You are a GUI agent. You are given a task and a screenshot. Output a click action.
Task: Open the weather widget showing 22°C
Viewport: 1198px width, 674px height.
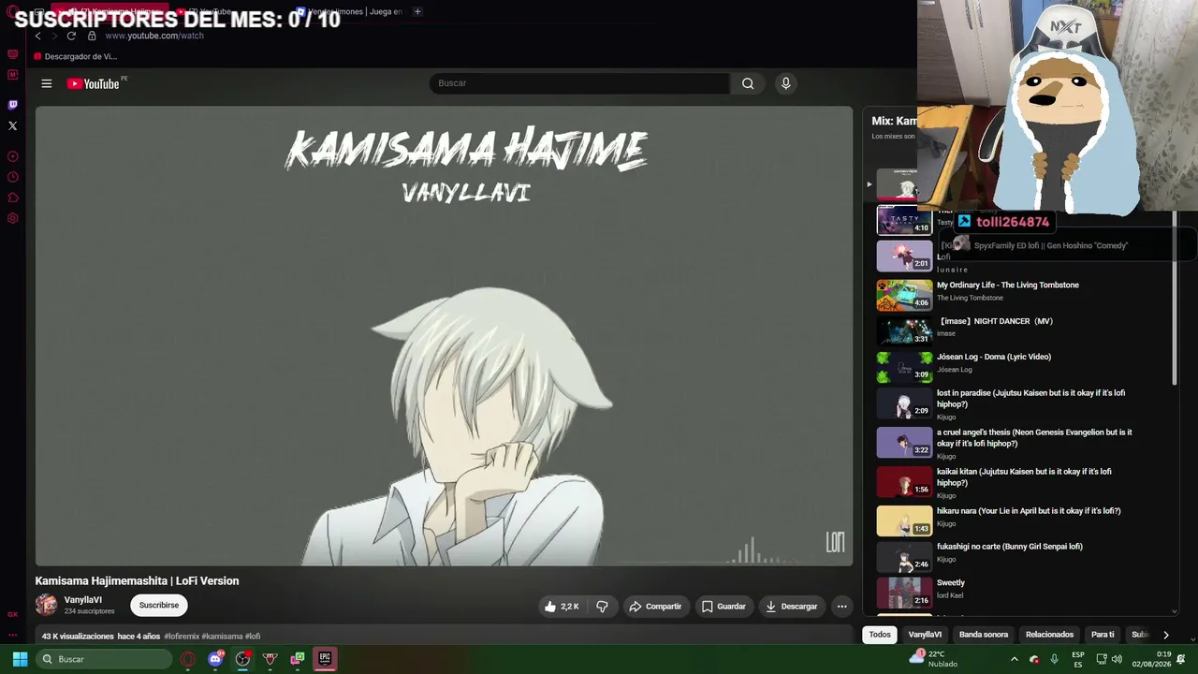934,659
